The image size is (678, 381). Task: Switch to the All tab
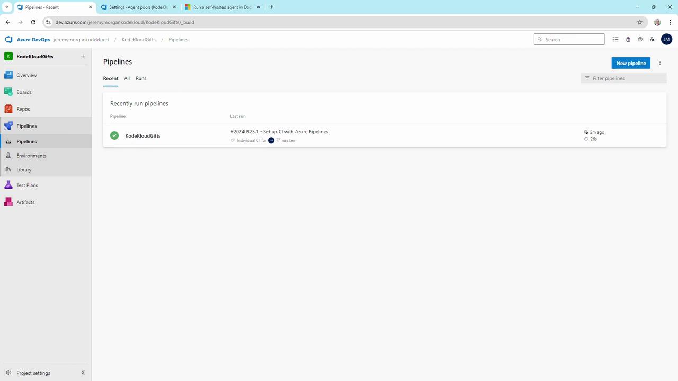coord(127,78)
